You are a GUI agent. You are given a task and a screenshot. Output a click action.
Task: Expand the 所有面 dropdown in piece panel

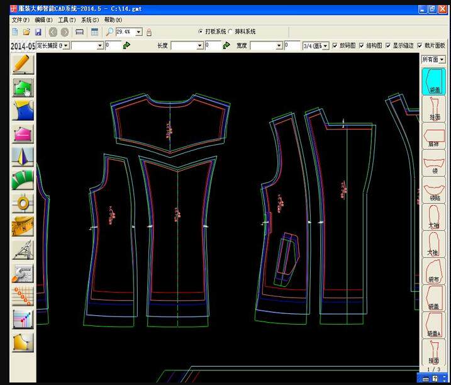point(442,59)
